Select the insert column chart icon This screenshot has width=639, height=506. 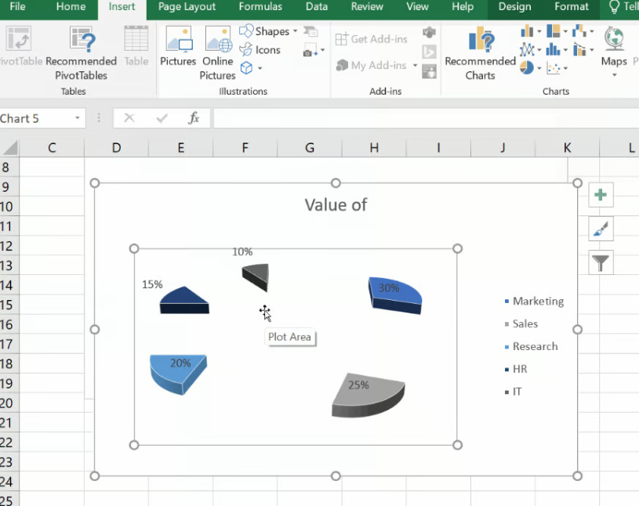pos(527,31)
